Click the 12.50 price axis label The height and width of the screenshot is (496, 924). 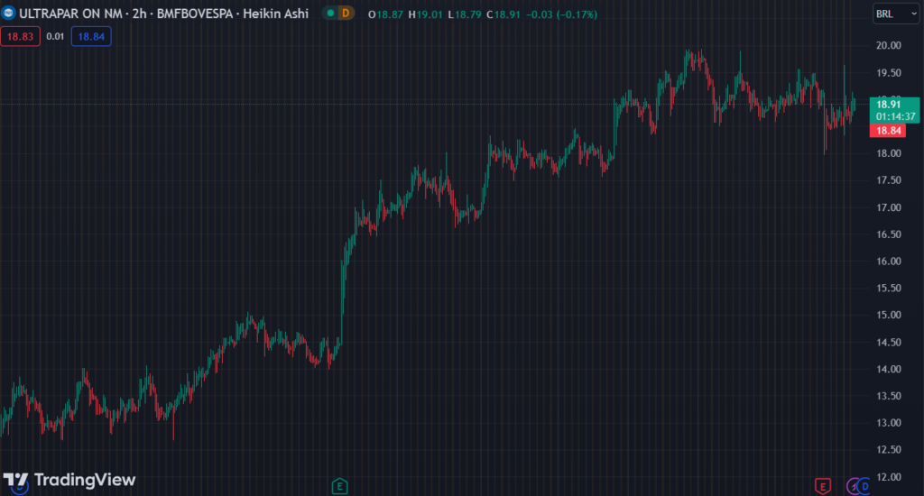point(888,449)
